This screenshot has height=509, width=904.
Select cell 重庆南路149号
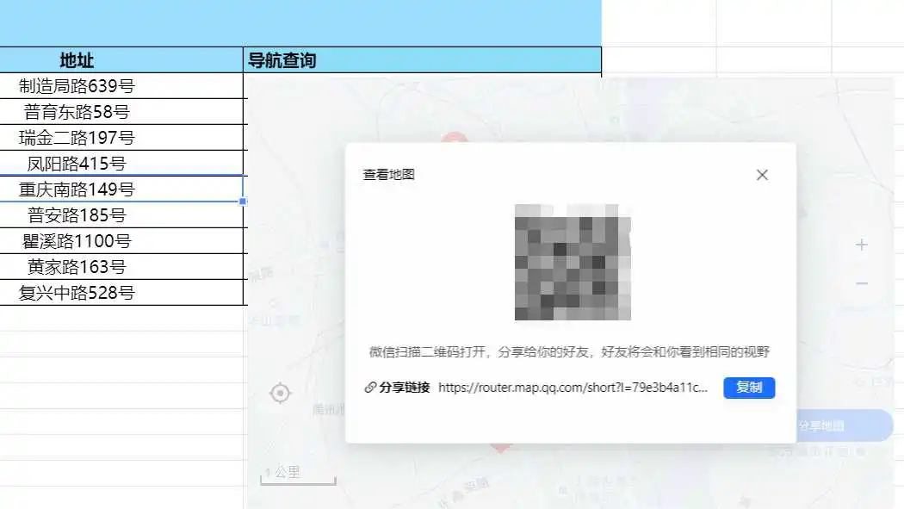(121, 189)
